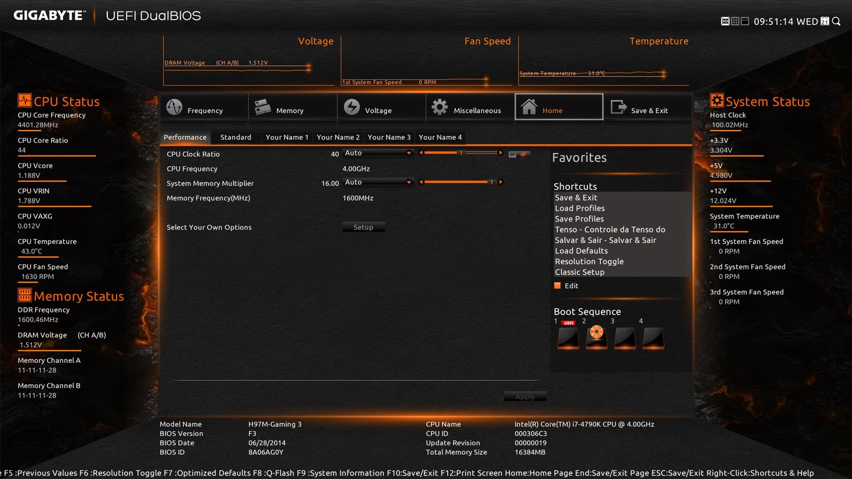Select boot device 1 with UEFI tag

click(568, 338)
